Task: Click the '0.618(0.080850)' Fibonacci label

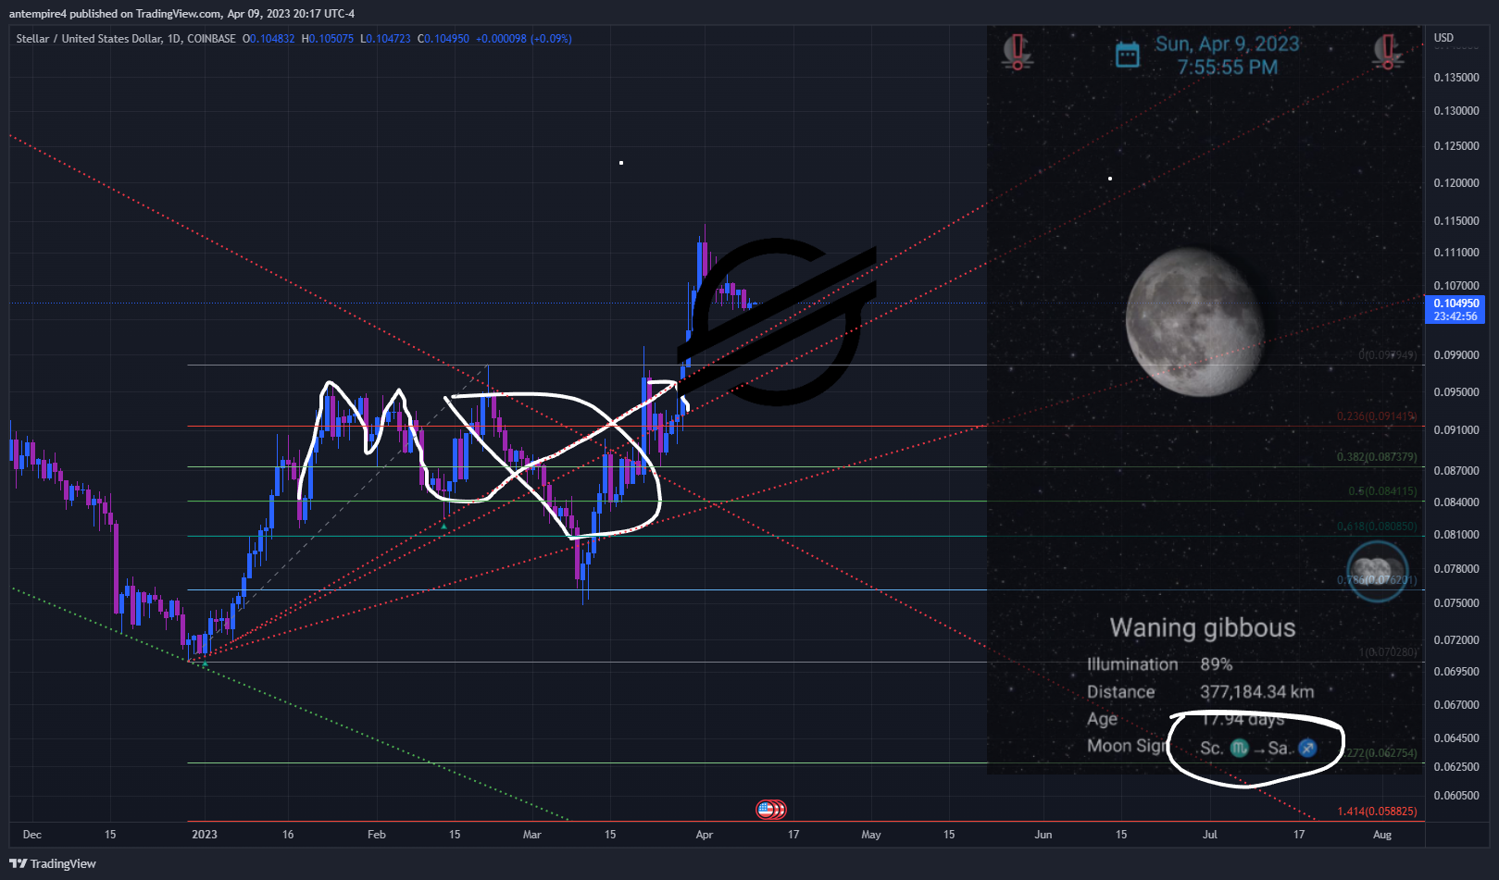Action: (x=1377, y=527)
